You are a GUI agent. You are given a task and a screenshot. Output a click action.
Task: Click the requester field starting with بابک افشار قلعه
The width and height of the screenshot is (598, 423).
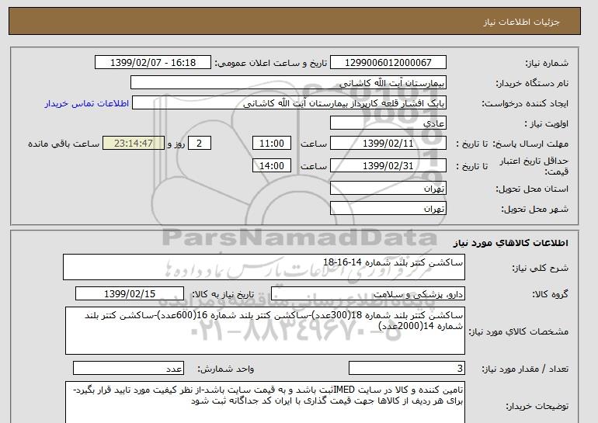point(289,103)
